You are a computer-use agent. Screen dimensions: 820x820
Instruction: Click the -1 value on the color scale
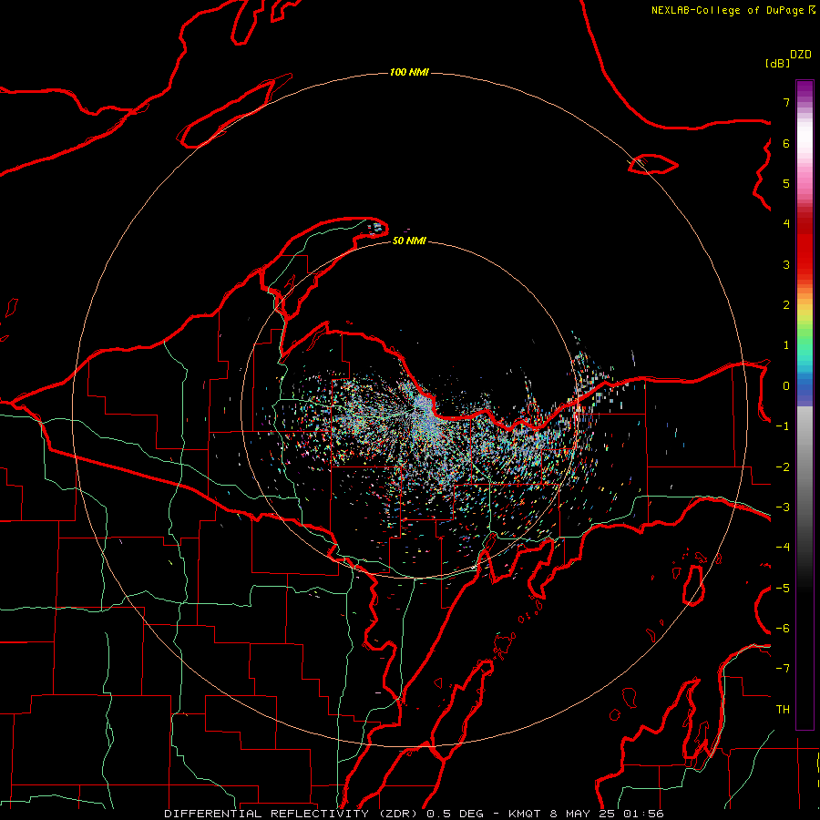(783, 426)
